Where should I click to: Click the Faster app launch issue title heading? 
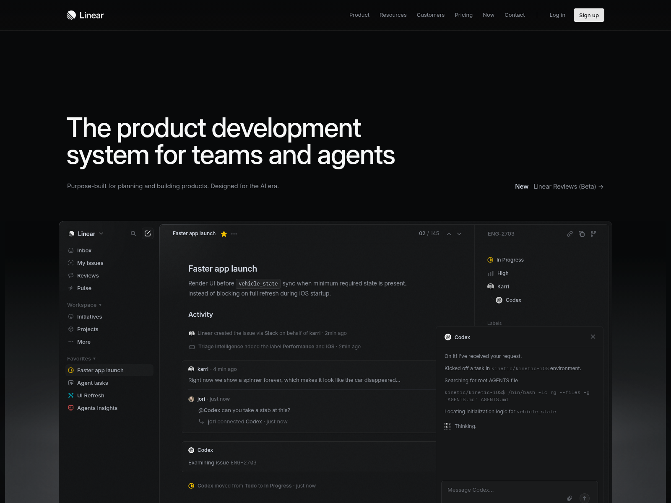(223, 269)
